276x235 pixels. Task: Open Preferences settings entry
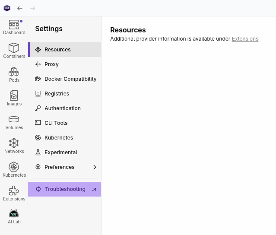pos(65,167)
